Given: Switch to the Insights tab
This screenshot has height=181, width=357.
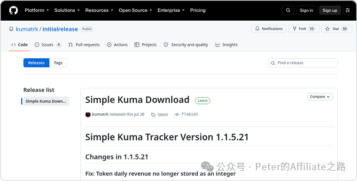Looking at the screenshot, I should pyautogui.click(x=226, y=45).
